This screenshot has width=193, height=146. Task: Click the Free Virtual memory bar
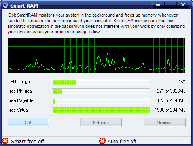(x=101, y=110)
